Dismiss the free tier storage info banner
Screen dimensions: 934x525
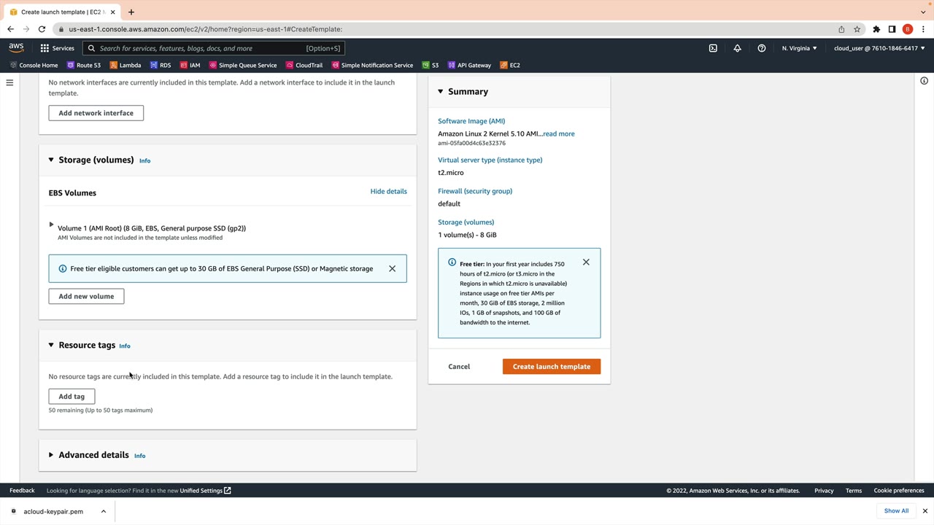click(x=392, y=268)
